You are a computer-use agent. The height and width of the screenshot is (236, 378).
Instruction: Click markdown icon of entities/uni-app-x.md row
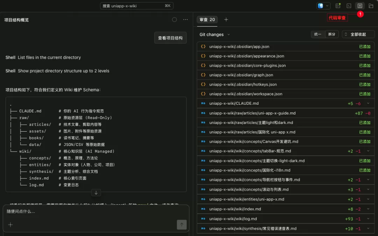coord(203,199)
